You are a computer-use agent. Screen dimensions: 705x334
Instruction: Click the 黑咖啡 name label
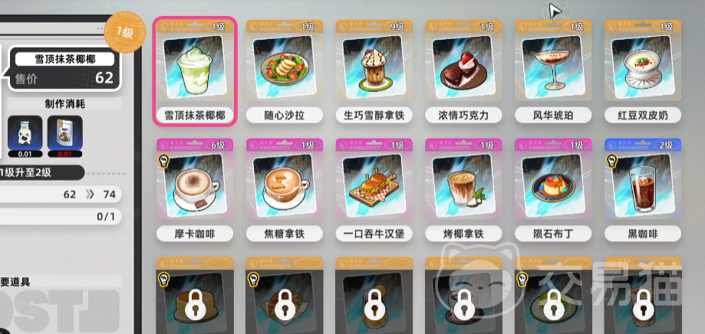point(643,234)
